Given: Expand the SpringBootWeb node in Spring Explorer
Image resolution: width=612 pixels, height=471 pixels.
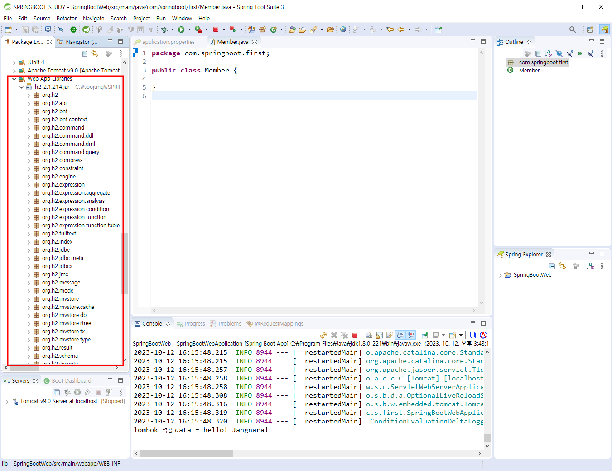Looking at the screenshot, I should click(x=500, y=275).
